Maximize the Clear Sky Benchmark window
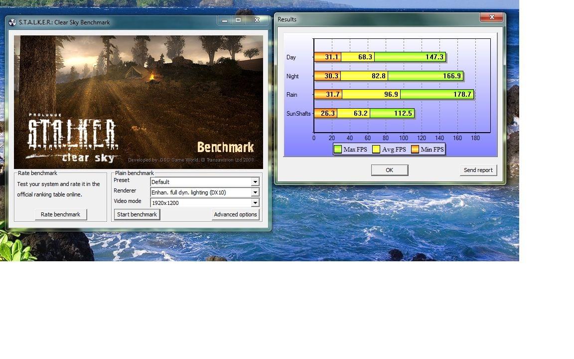Image resolution: width=574 pixels, height=359 pixels. tap(238, 20)
